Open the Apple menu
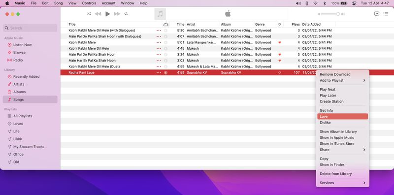This screenshot has width=394, height=195. 7,3
